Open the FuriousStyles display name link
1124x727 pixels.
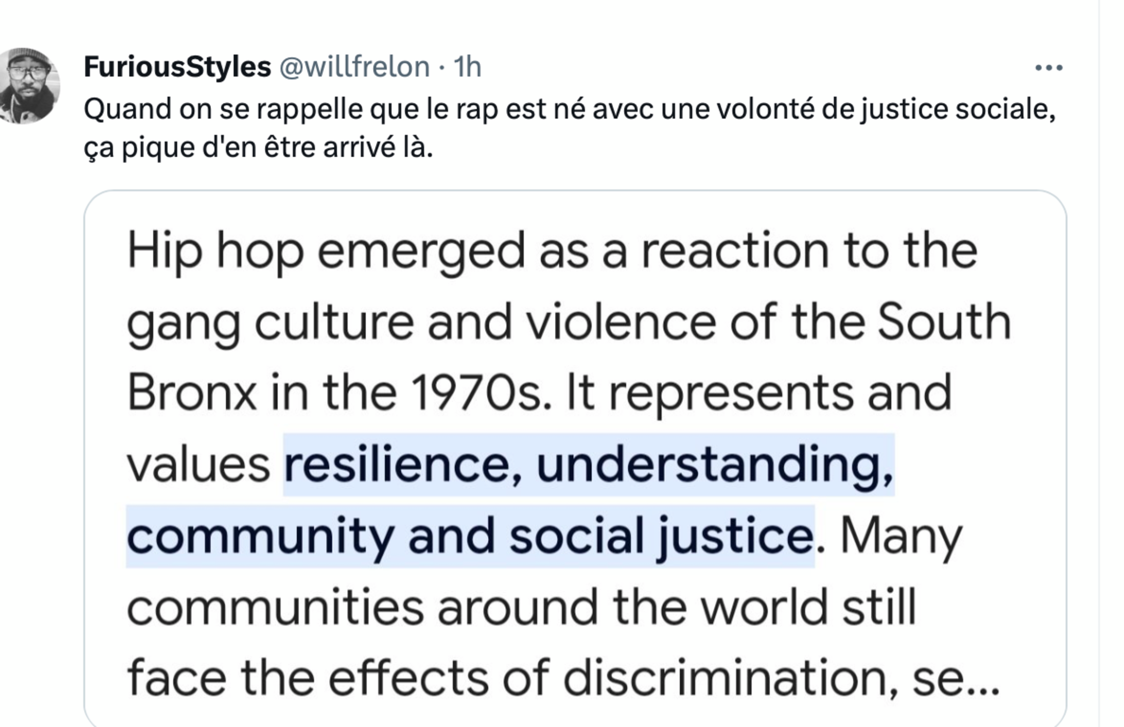click(177, 67)
